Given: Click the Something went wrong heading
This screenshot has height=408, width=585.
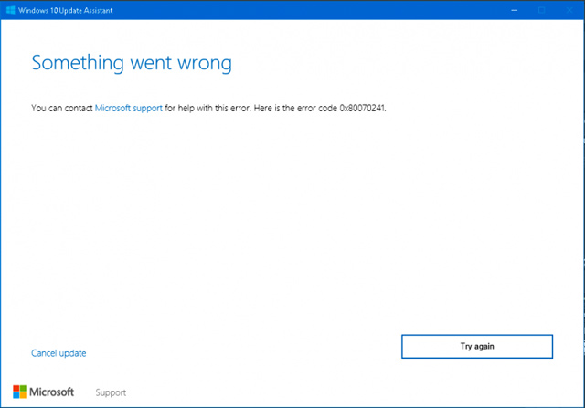Looking at the screenshot, I should pyautogui.click(x=132, y=63).
